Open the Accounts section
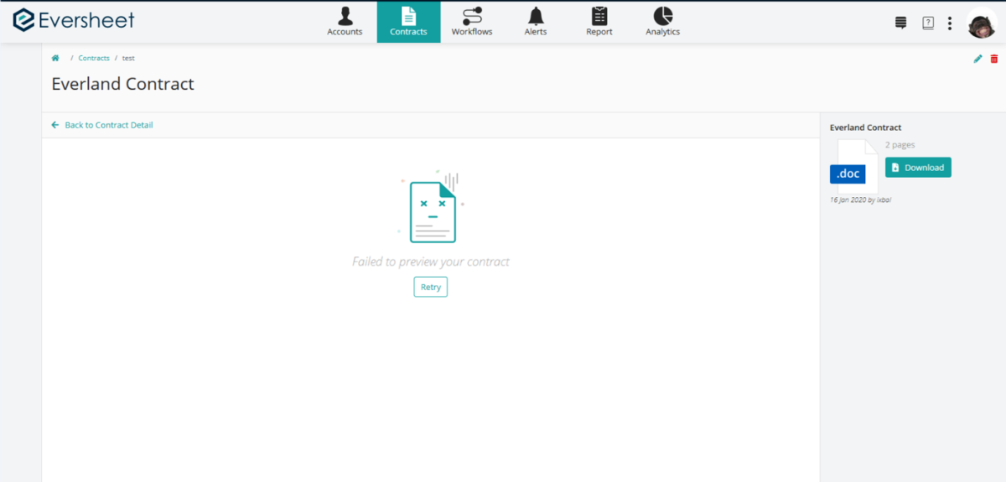 pos(345,22)
